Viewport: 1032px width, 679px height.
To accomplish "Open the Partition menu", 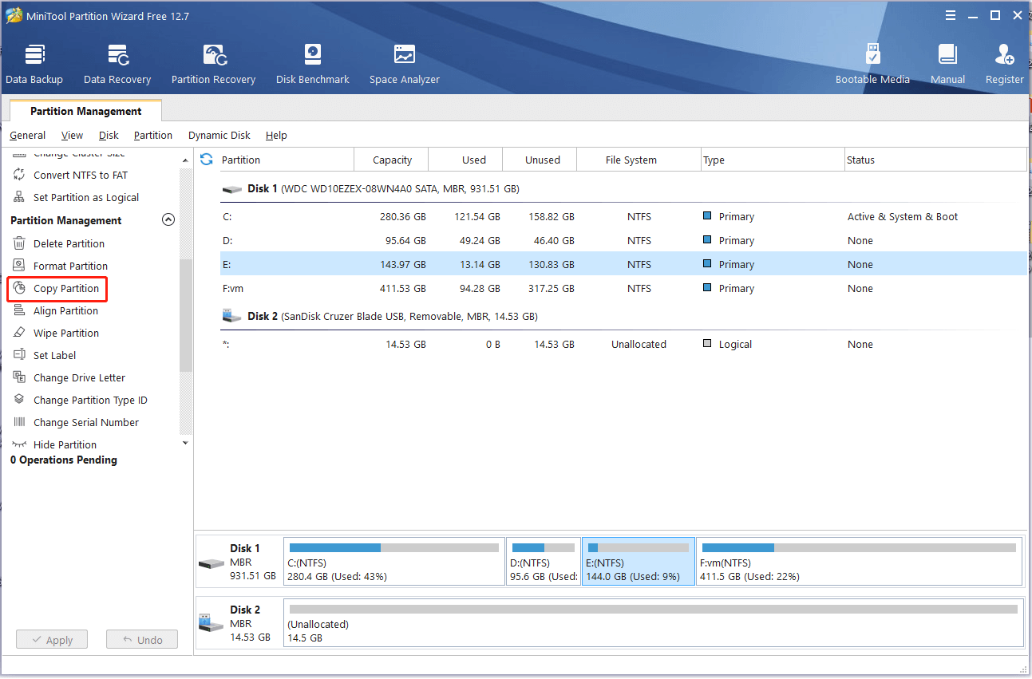I will coord(153,136).
